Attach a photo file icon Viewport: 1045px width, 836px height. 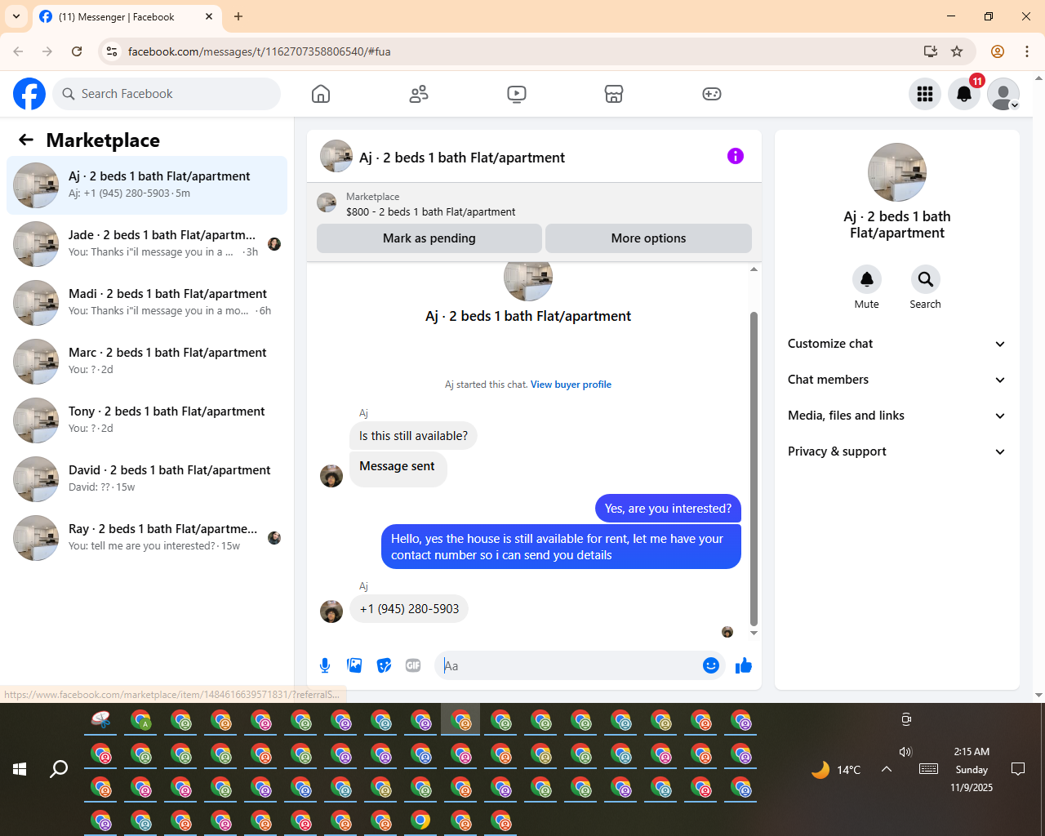pyautogui.click(x=354, y=665)
